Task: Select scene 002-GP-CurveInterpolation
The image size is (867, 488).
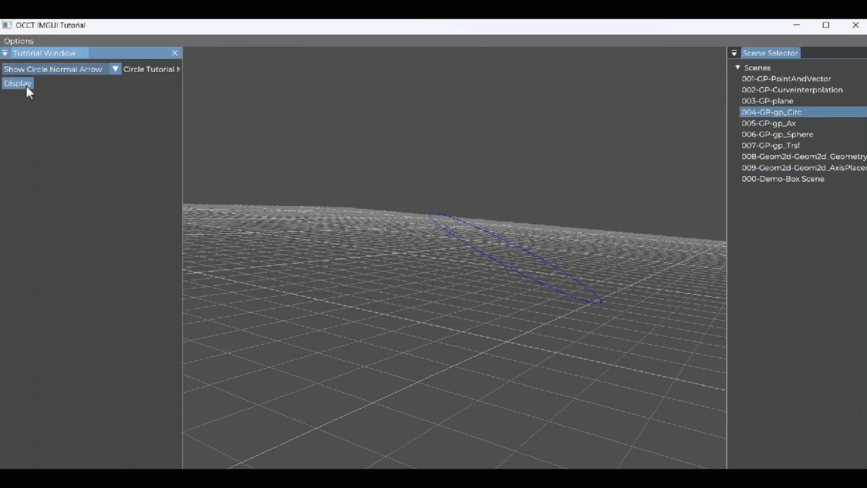Action: (792, 90)
